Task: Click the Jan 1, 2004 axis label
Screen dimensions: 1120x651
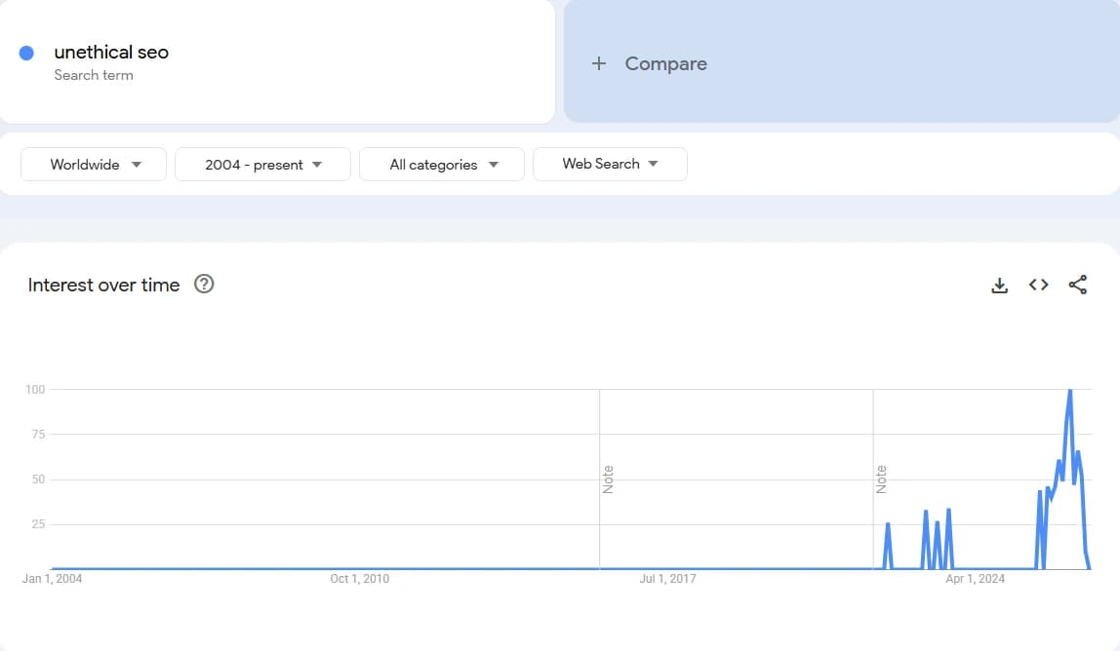Action: click(x=52, y=579)
